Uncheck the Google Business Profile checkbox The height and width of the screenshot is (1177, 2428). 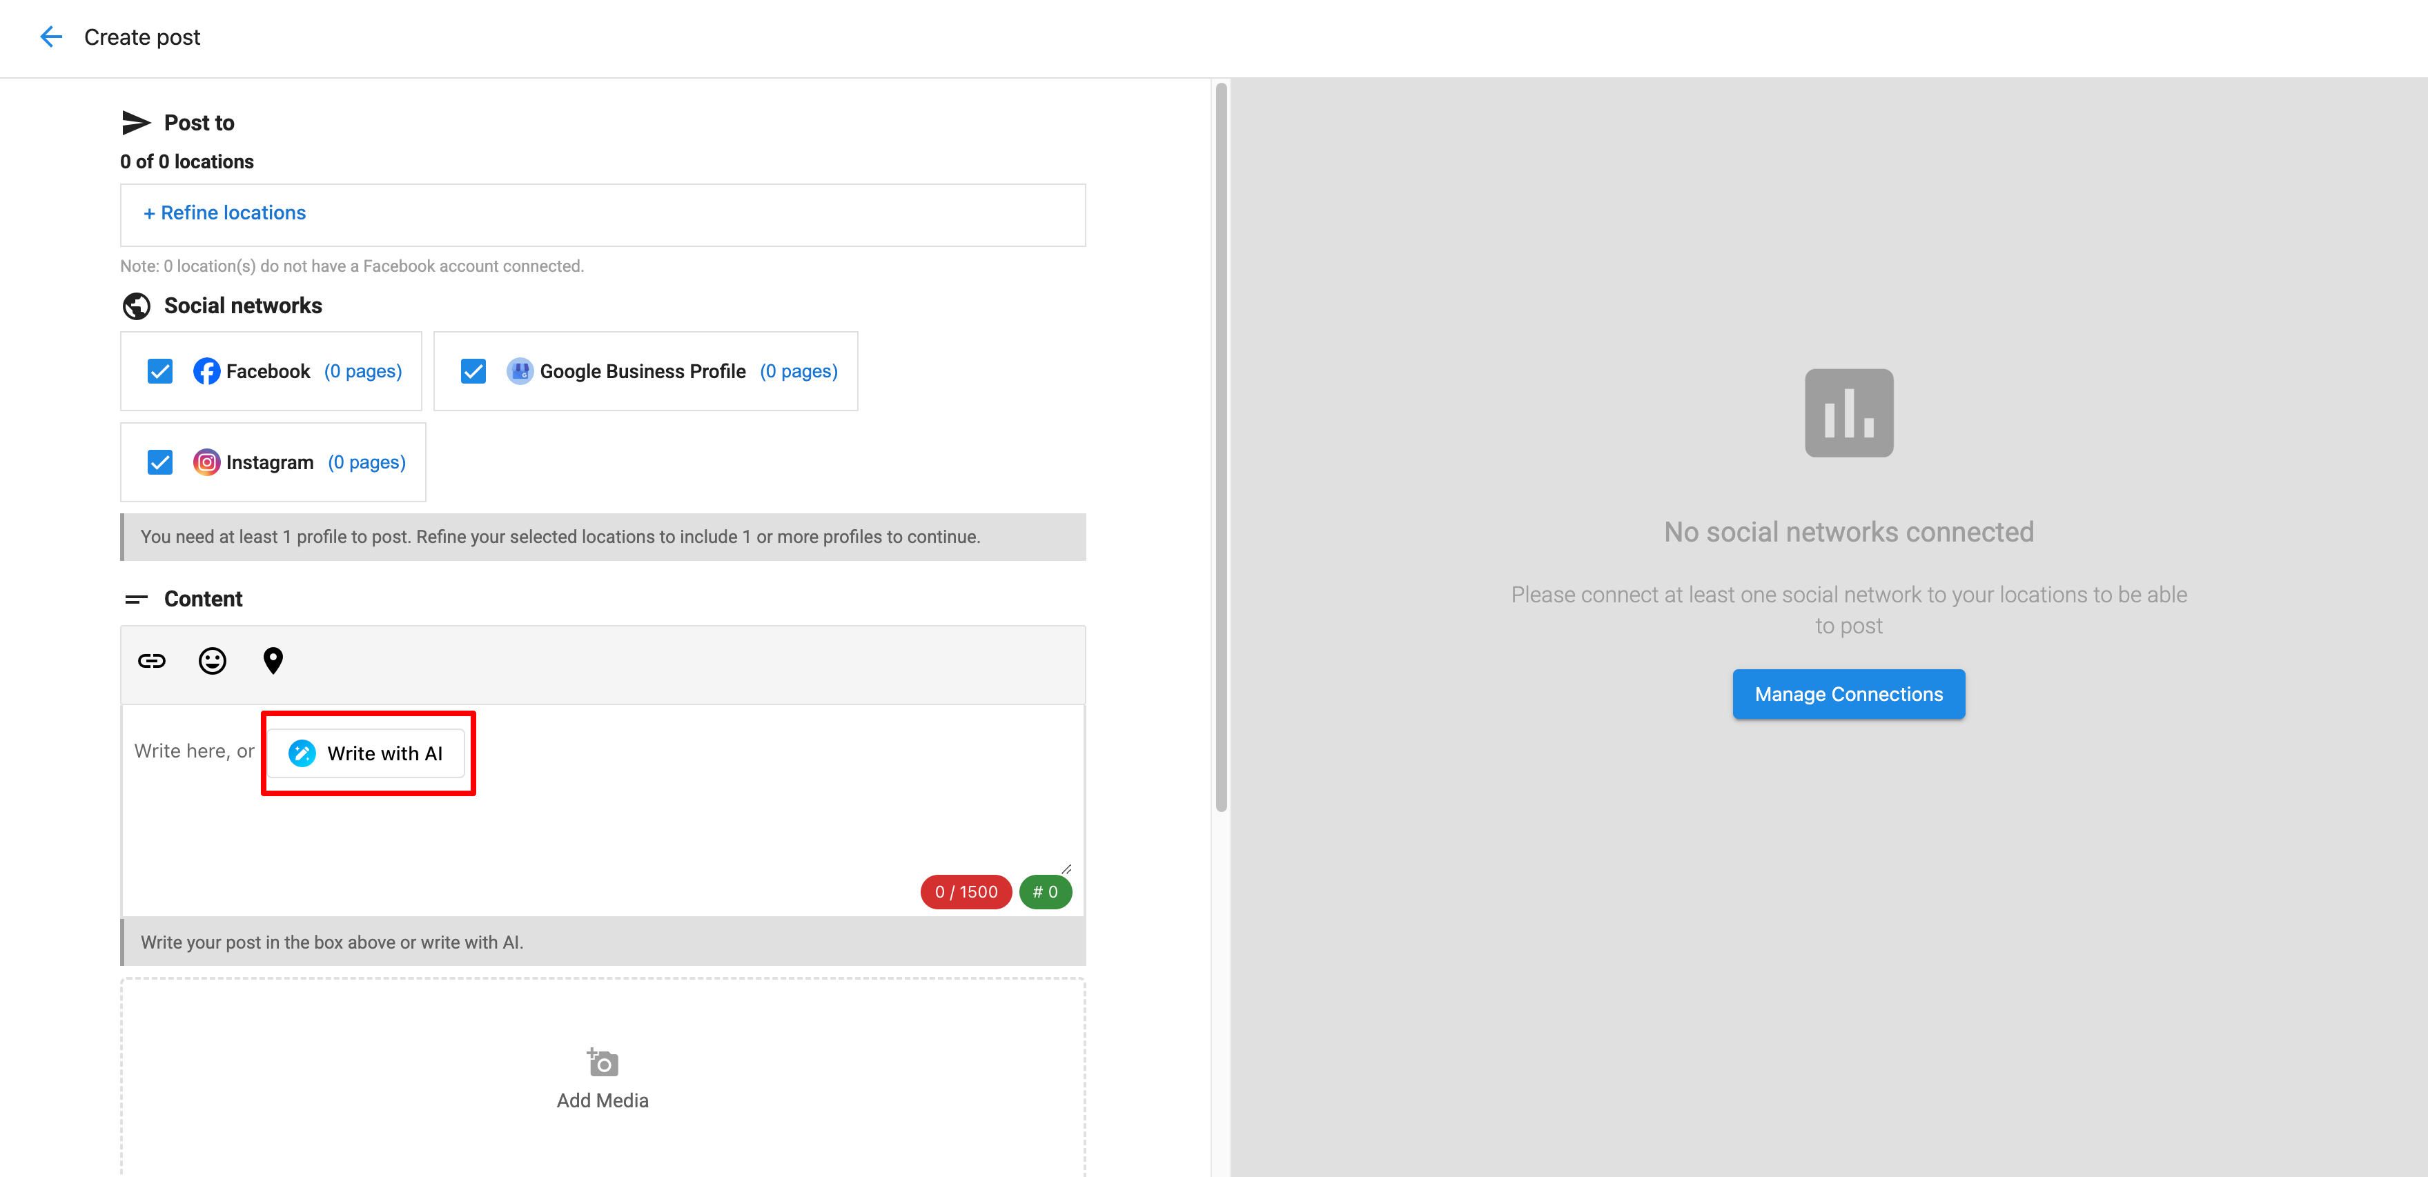(473, 371)
